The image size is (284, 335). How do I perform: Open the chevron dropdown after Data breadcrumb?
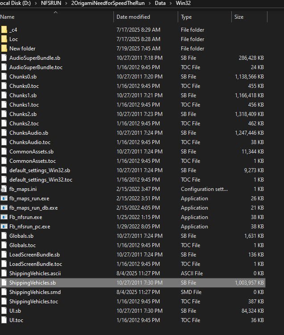pos(171,4)
